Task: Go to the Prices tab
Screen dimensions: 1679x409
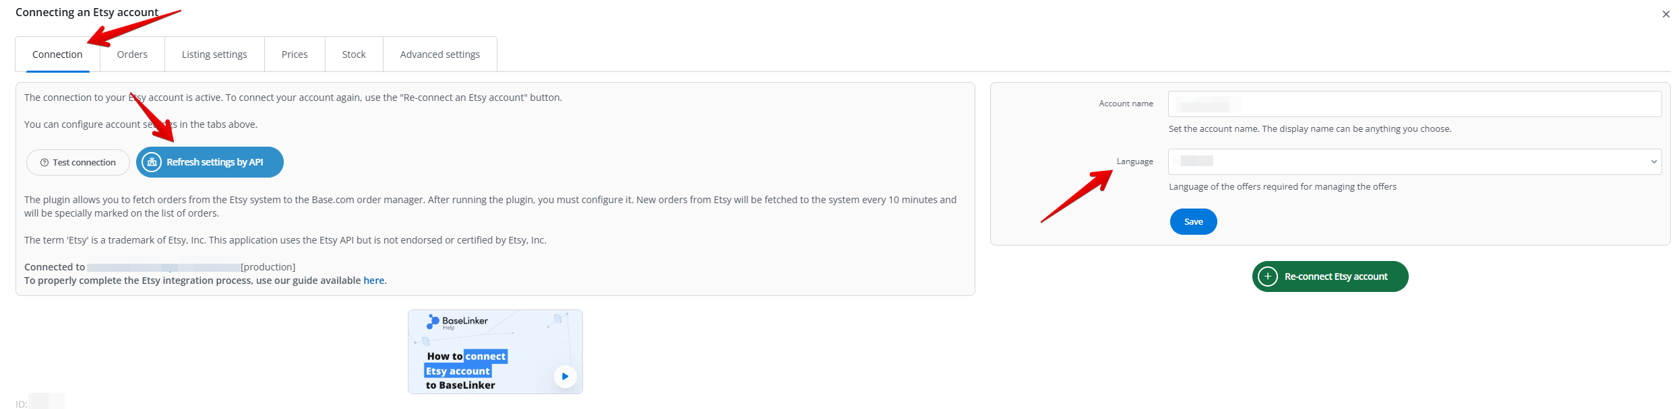Action: pyautogui.click(x=295, y=54)
